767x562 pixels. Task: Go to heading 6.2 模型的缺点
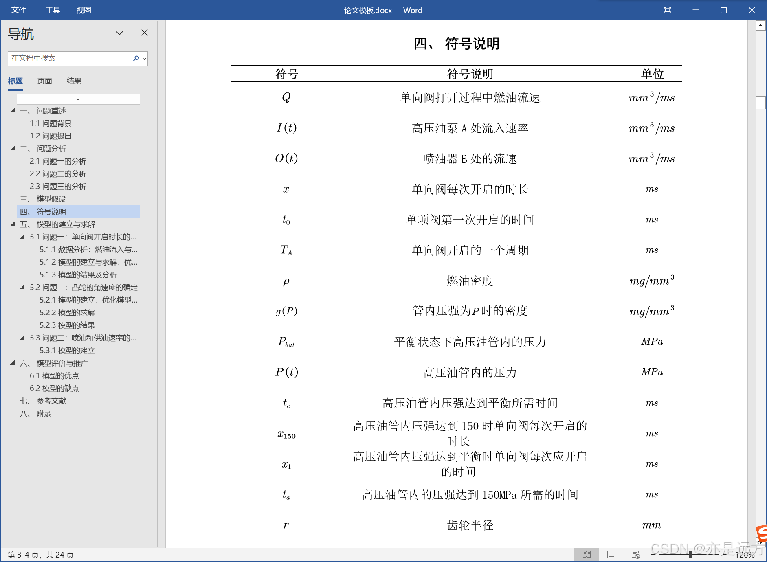point(54,389)
